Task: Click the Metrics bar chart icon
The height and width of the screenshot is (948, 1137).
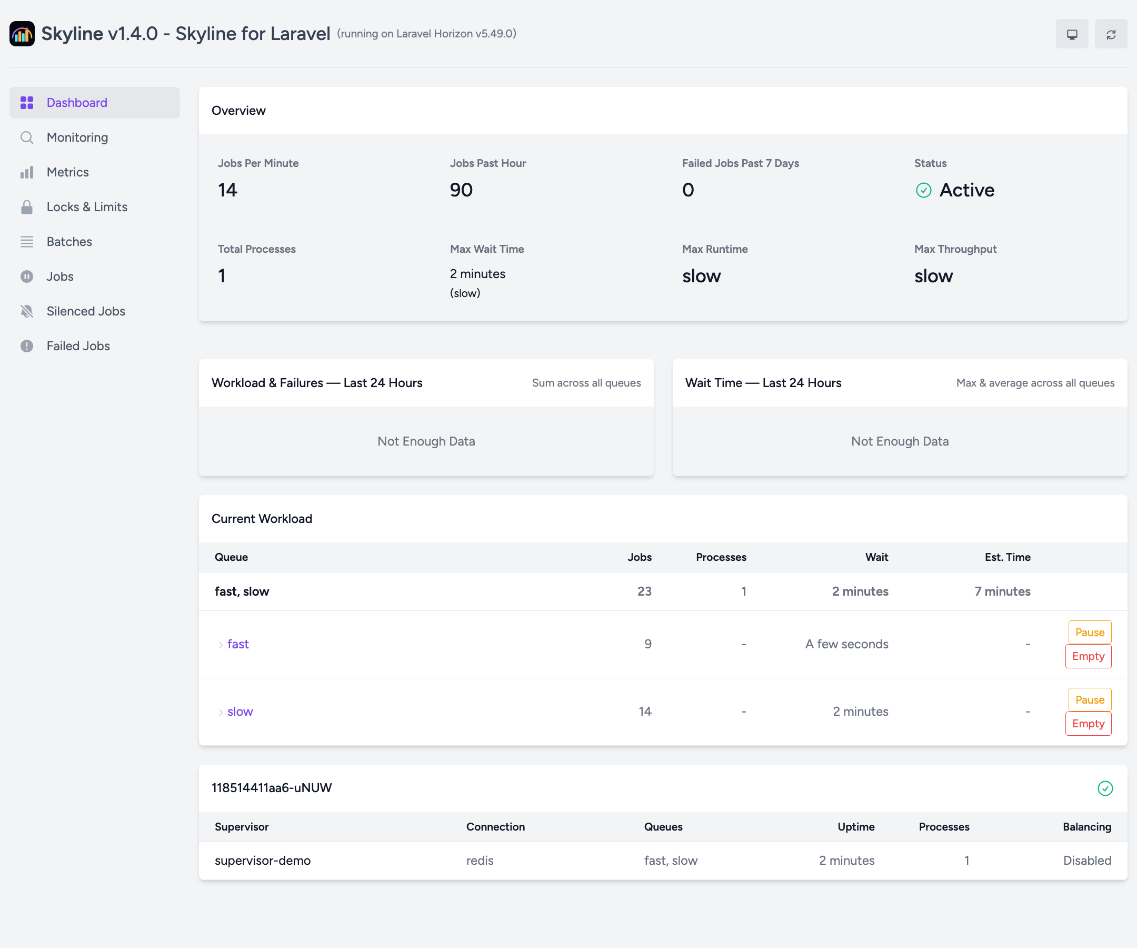Action: coord(27,172)
